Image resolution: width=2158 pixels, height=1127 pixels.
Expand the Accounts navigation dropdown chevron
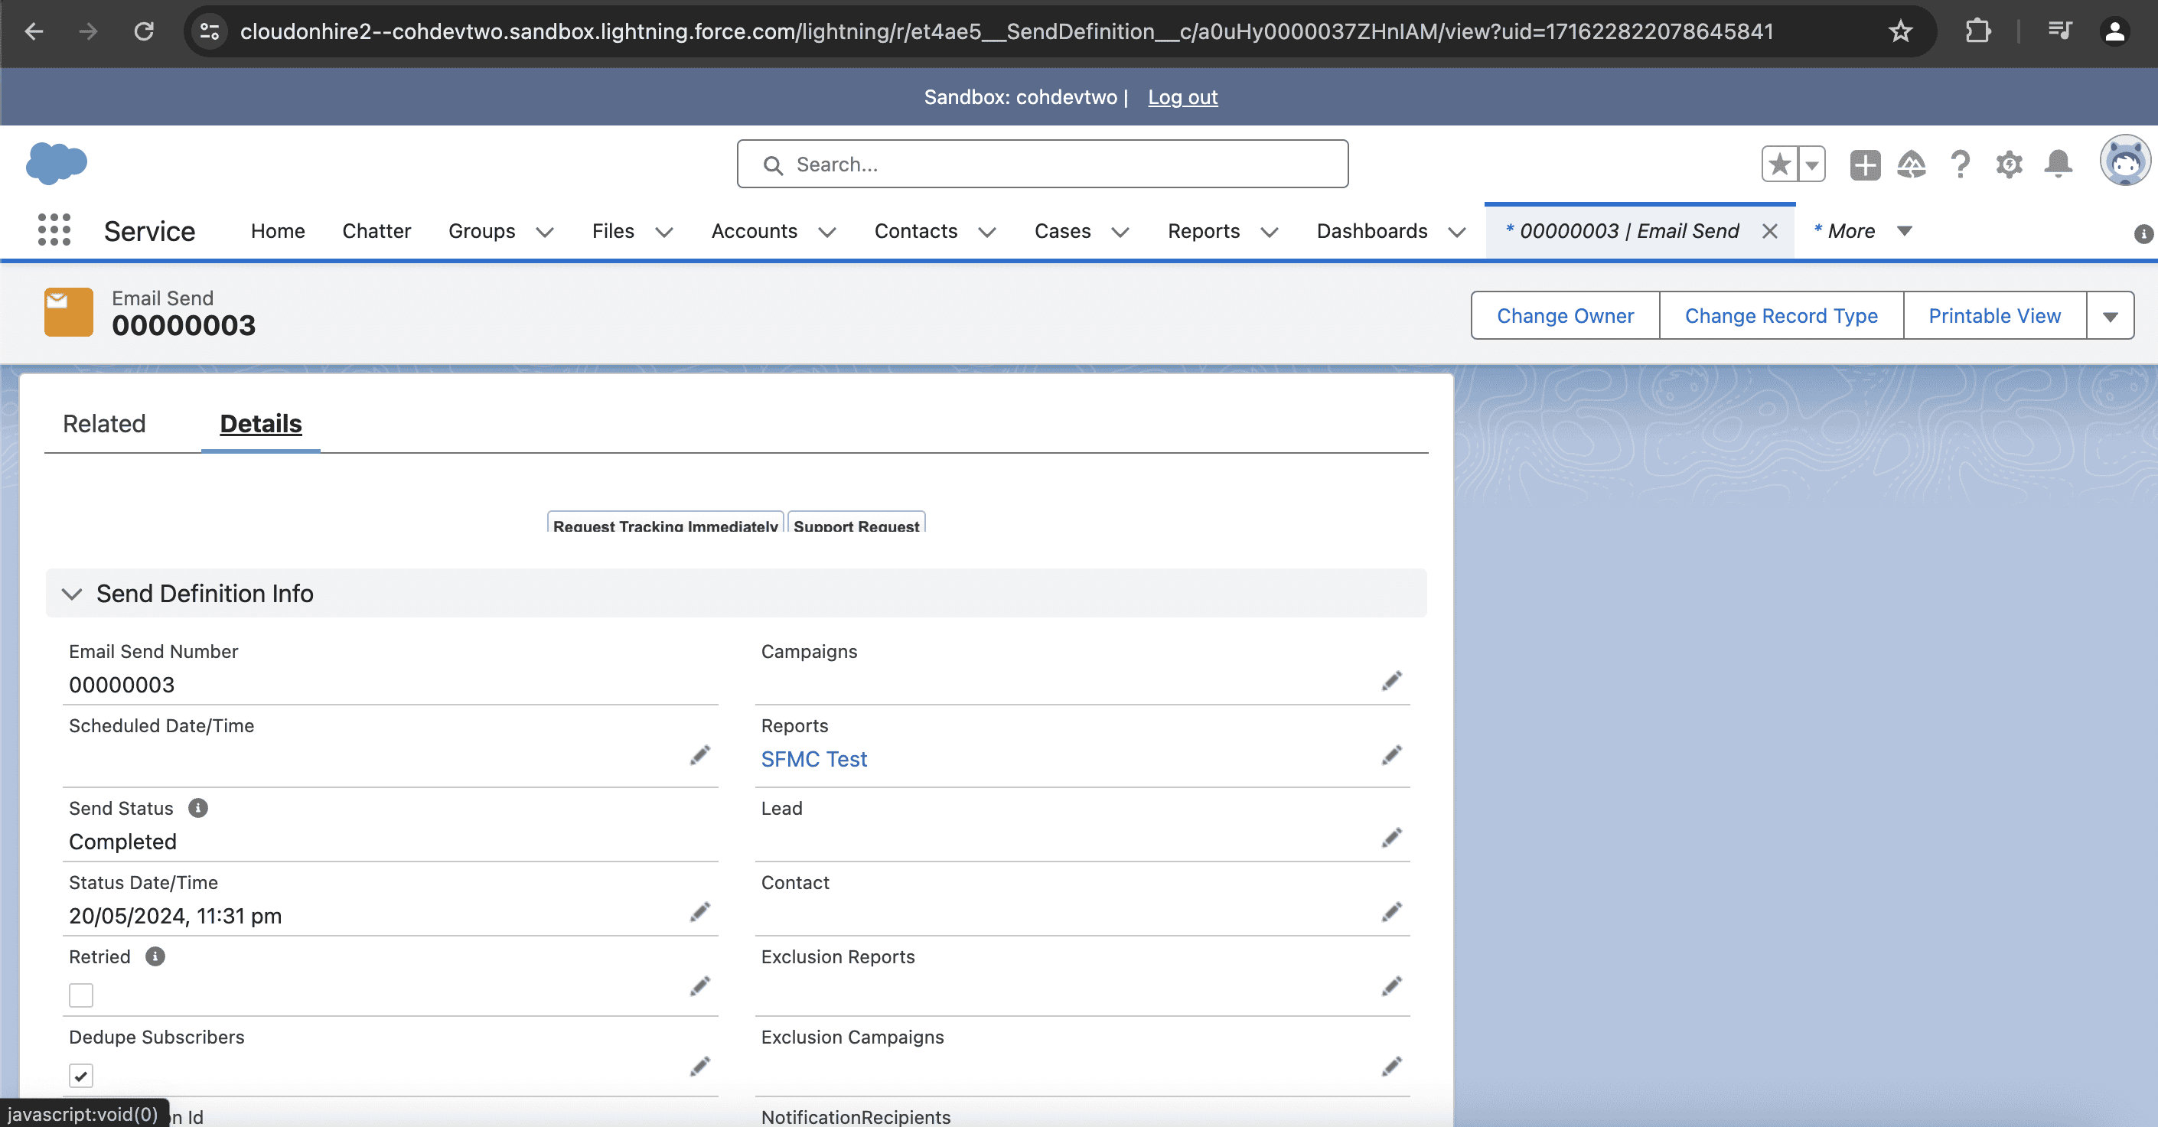click(x=826, y=232)
